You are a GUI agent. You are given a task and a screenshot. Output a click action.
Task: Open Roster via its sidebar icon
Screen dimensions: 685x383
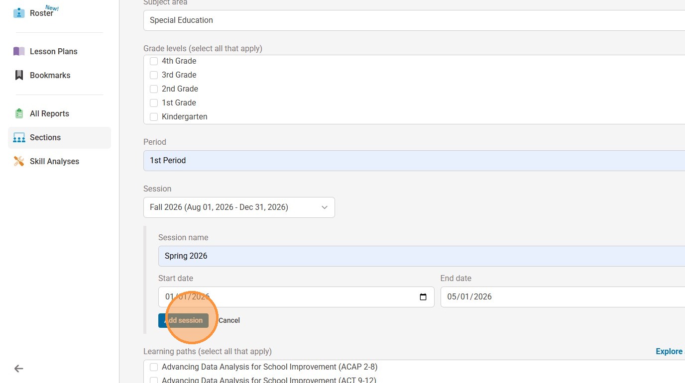pos(19,13)
